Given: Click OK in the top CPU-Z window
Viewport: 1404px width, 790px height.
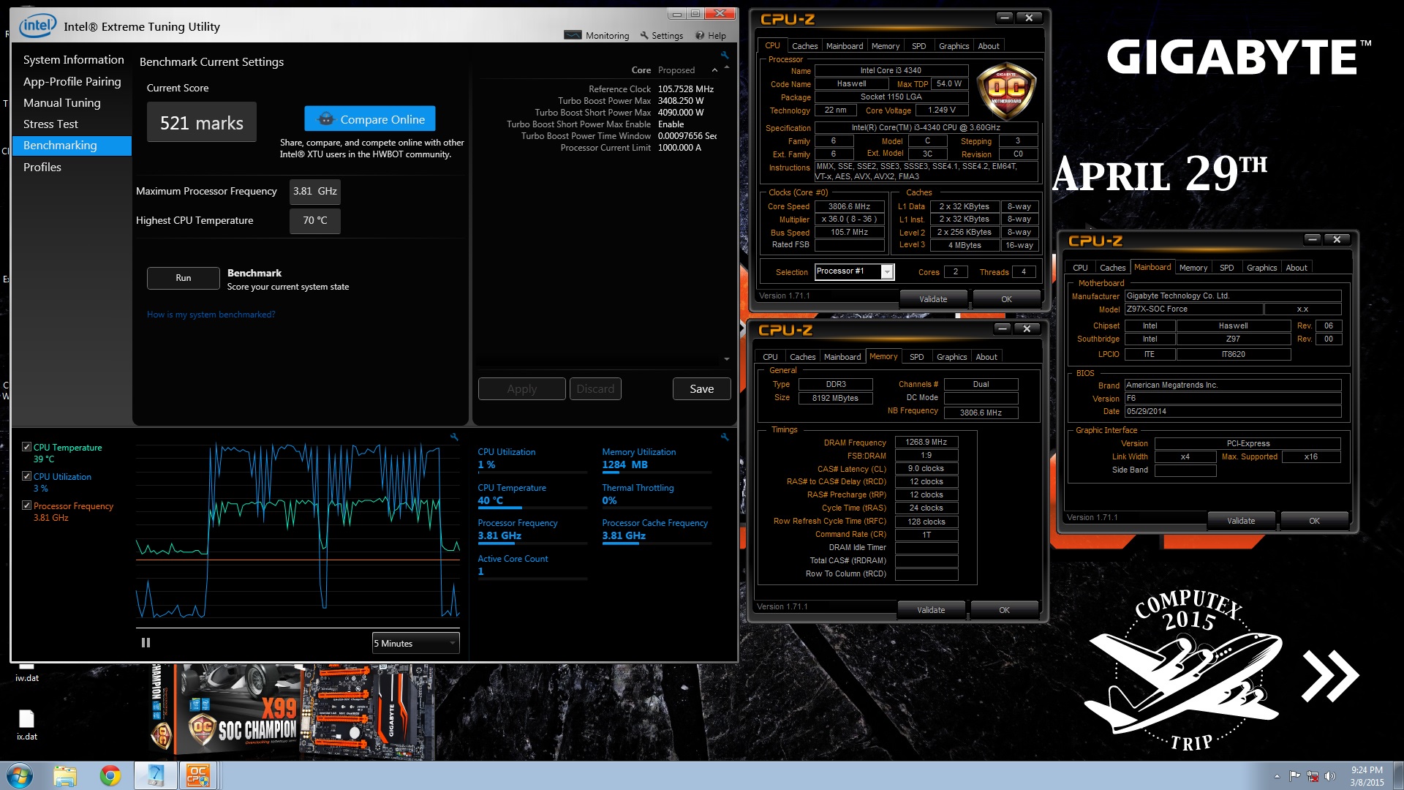Looking at the screenshot, I should (1006, 298).
